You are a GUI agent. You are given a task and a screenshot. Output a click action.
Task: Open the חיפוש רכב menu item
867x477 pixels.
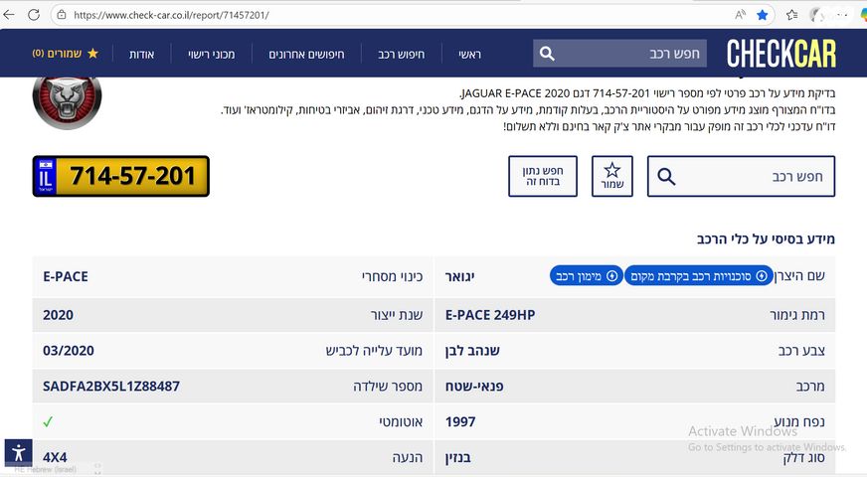pyautogui.click(x=402, y=55)
